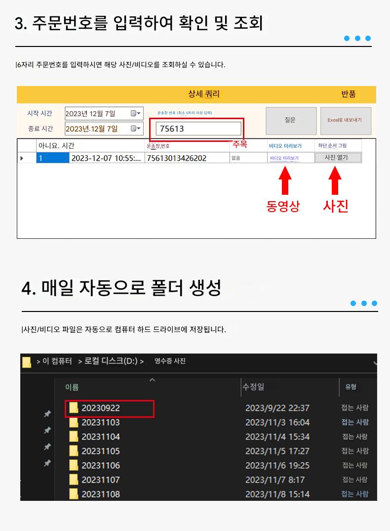Screen dimensions: 390x531
Task: Click the bottom pin icon in sidebar
Action: (x=47, y=463)
